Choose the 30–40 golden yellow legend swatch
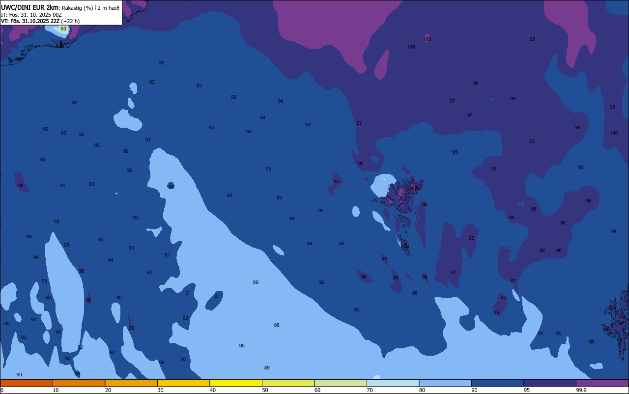 (183, 383)
